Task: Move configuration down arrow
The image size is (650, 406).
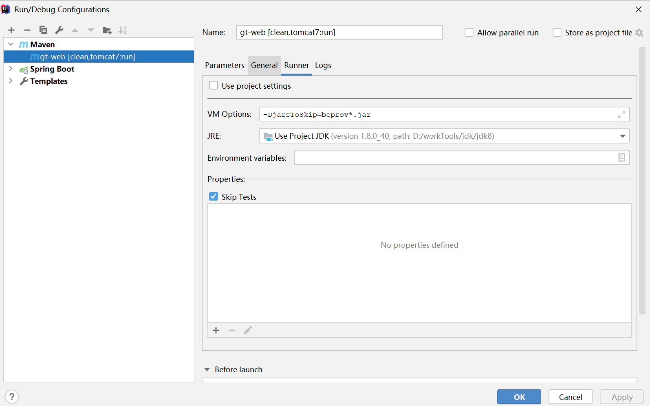Action: (91, 30)
